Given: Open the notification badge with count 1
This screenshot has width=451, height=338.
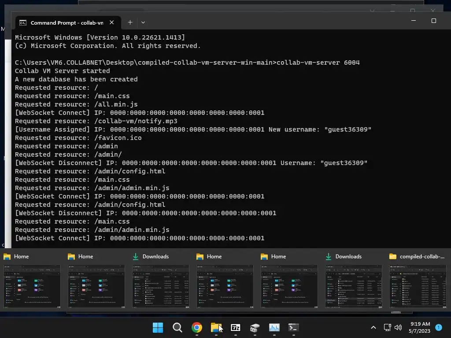Looking at the screenshot, I should pyautogui.click(x=439, y=327).
